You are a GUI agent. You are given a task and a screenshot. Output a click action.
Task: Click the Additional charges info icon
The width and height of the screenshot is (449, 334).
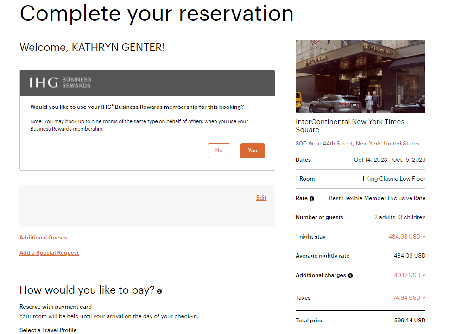click(350, 275)
